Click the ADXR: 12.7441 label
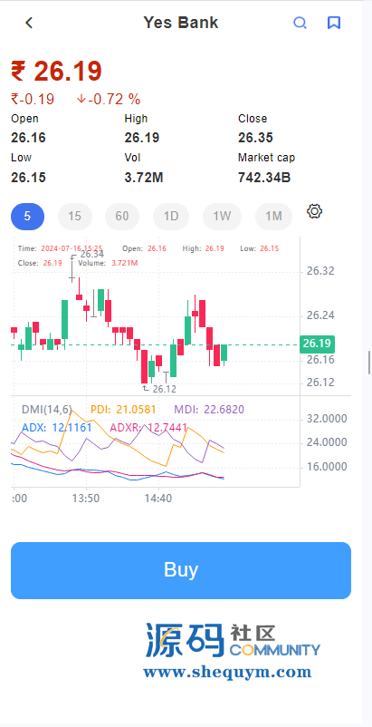 click(x=148, y=428)
